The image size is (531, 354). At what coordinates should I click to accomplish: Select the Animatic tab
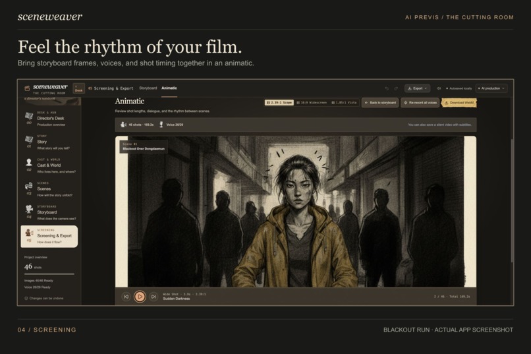[169, 88]
